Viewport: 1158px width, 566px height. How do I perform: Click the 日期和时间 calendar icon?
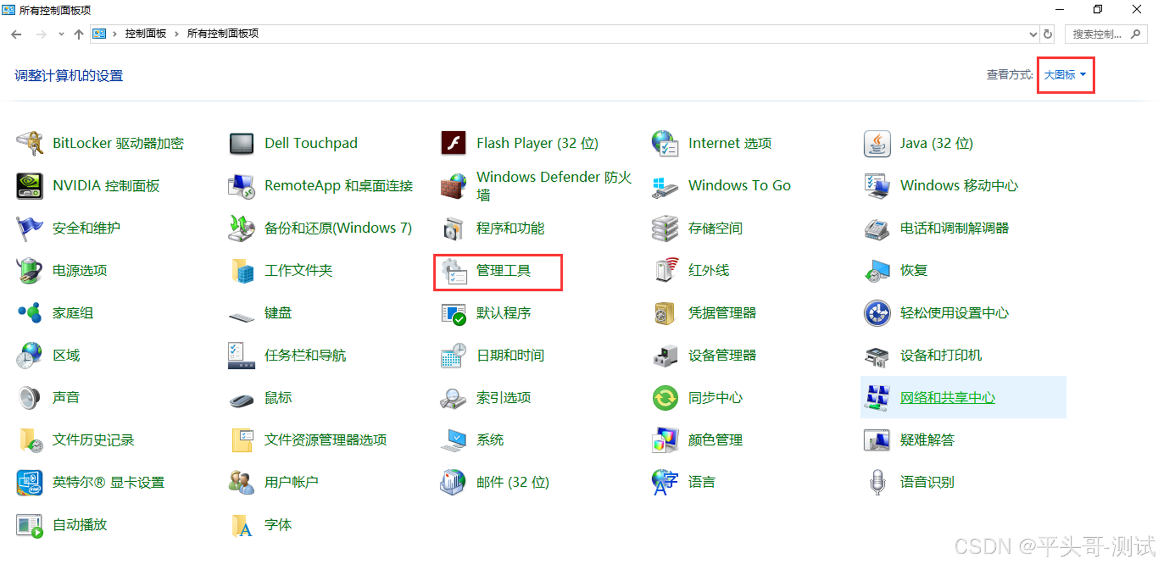point(453,355)
